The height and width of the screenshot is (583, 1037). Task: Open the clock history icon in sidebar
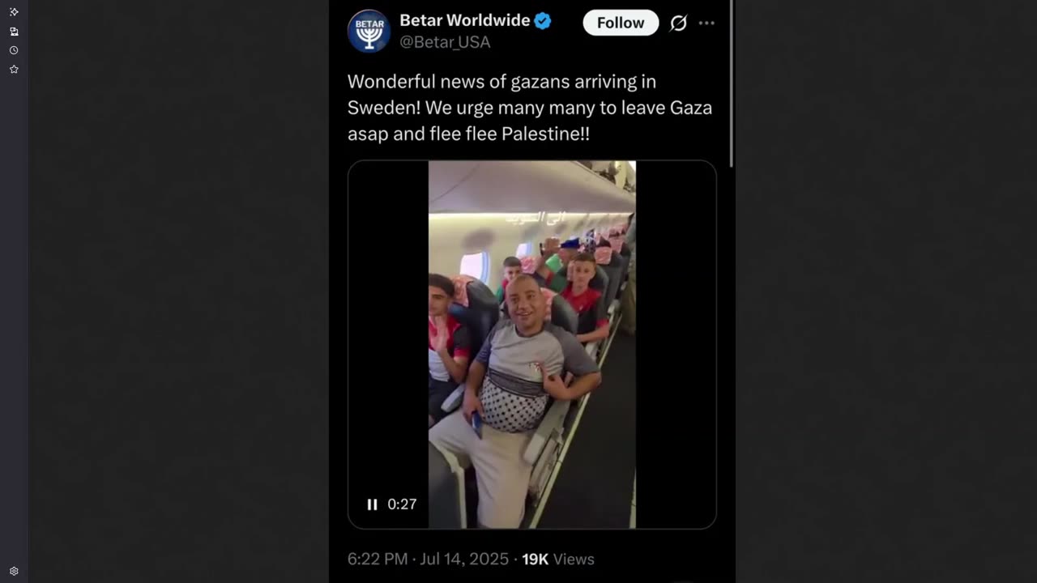point(14,50)
